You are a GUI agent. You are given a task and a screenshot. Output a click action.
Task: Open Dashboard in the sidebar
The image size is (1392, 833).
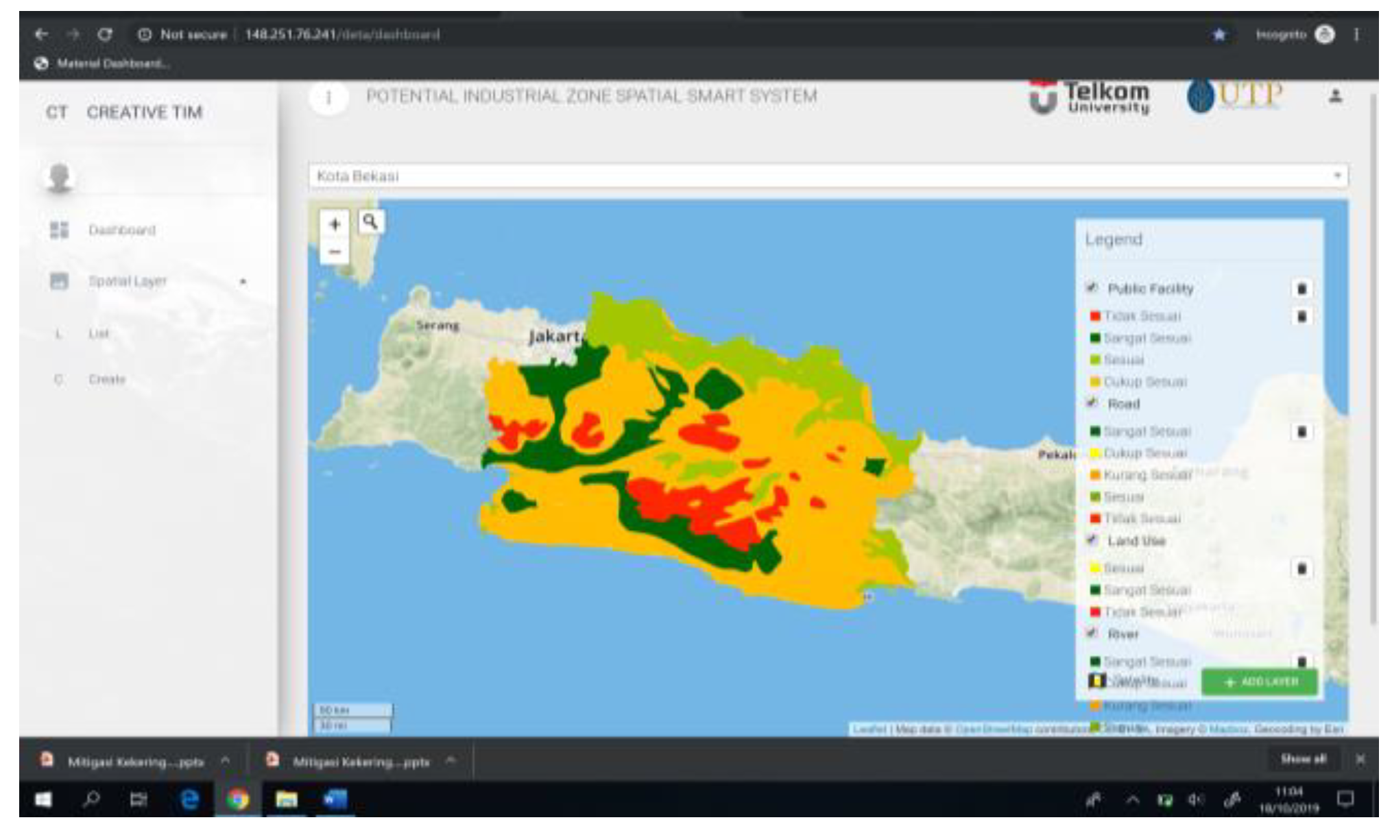point(121,230)
